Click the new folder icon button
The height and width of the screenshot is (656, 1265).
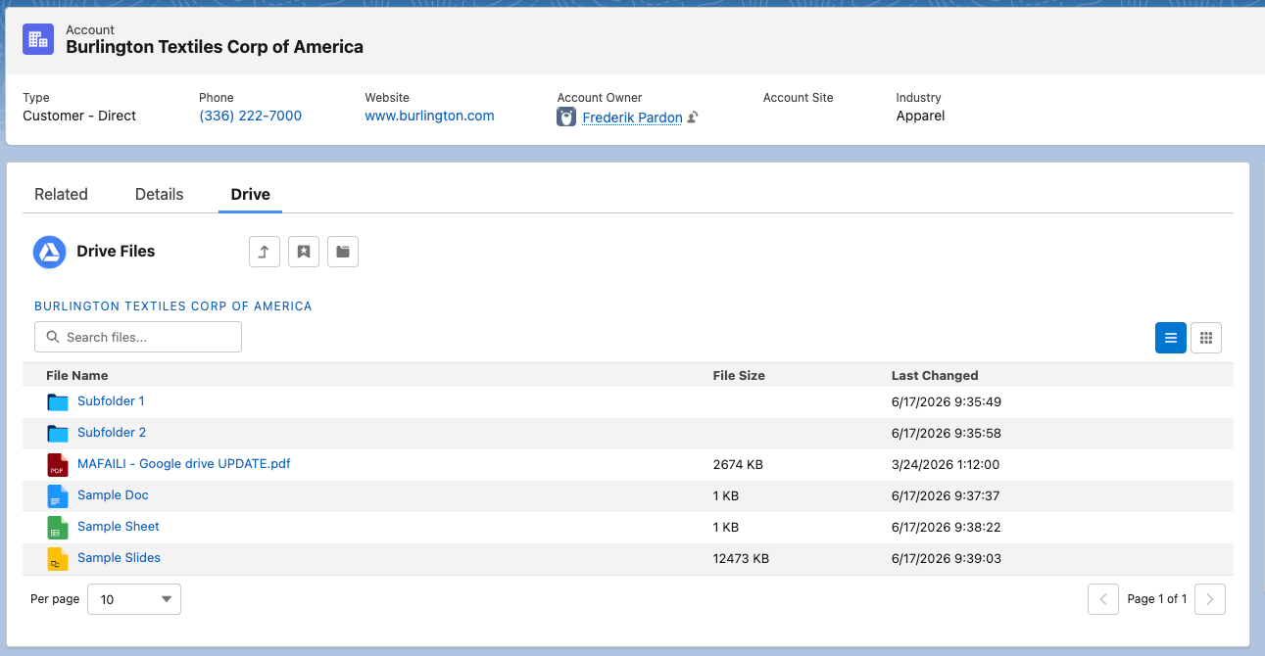tap(343, 252)
